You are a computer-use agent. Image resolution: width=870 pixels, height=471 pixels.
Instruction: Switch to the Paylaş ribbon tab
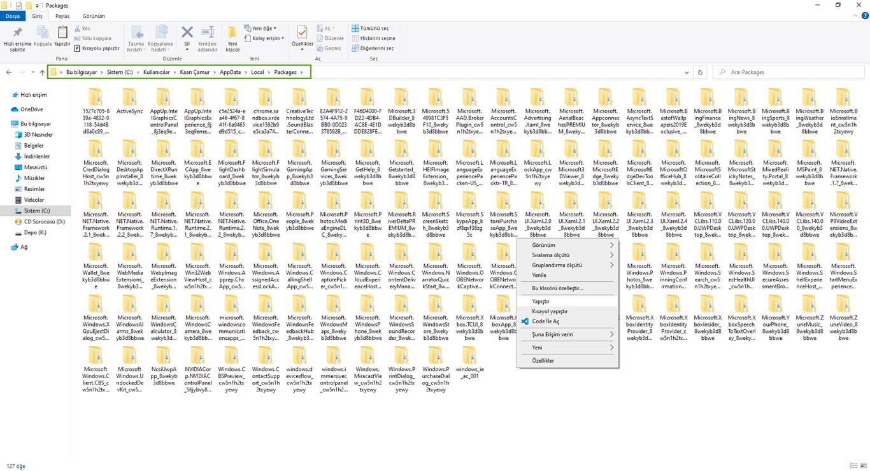[62, 16]
